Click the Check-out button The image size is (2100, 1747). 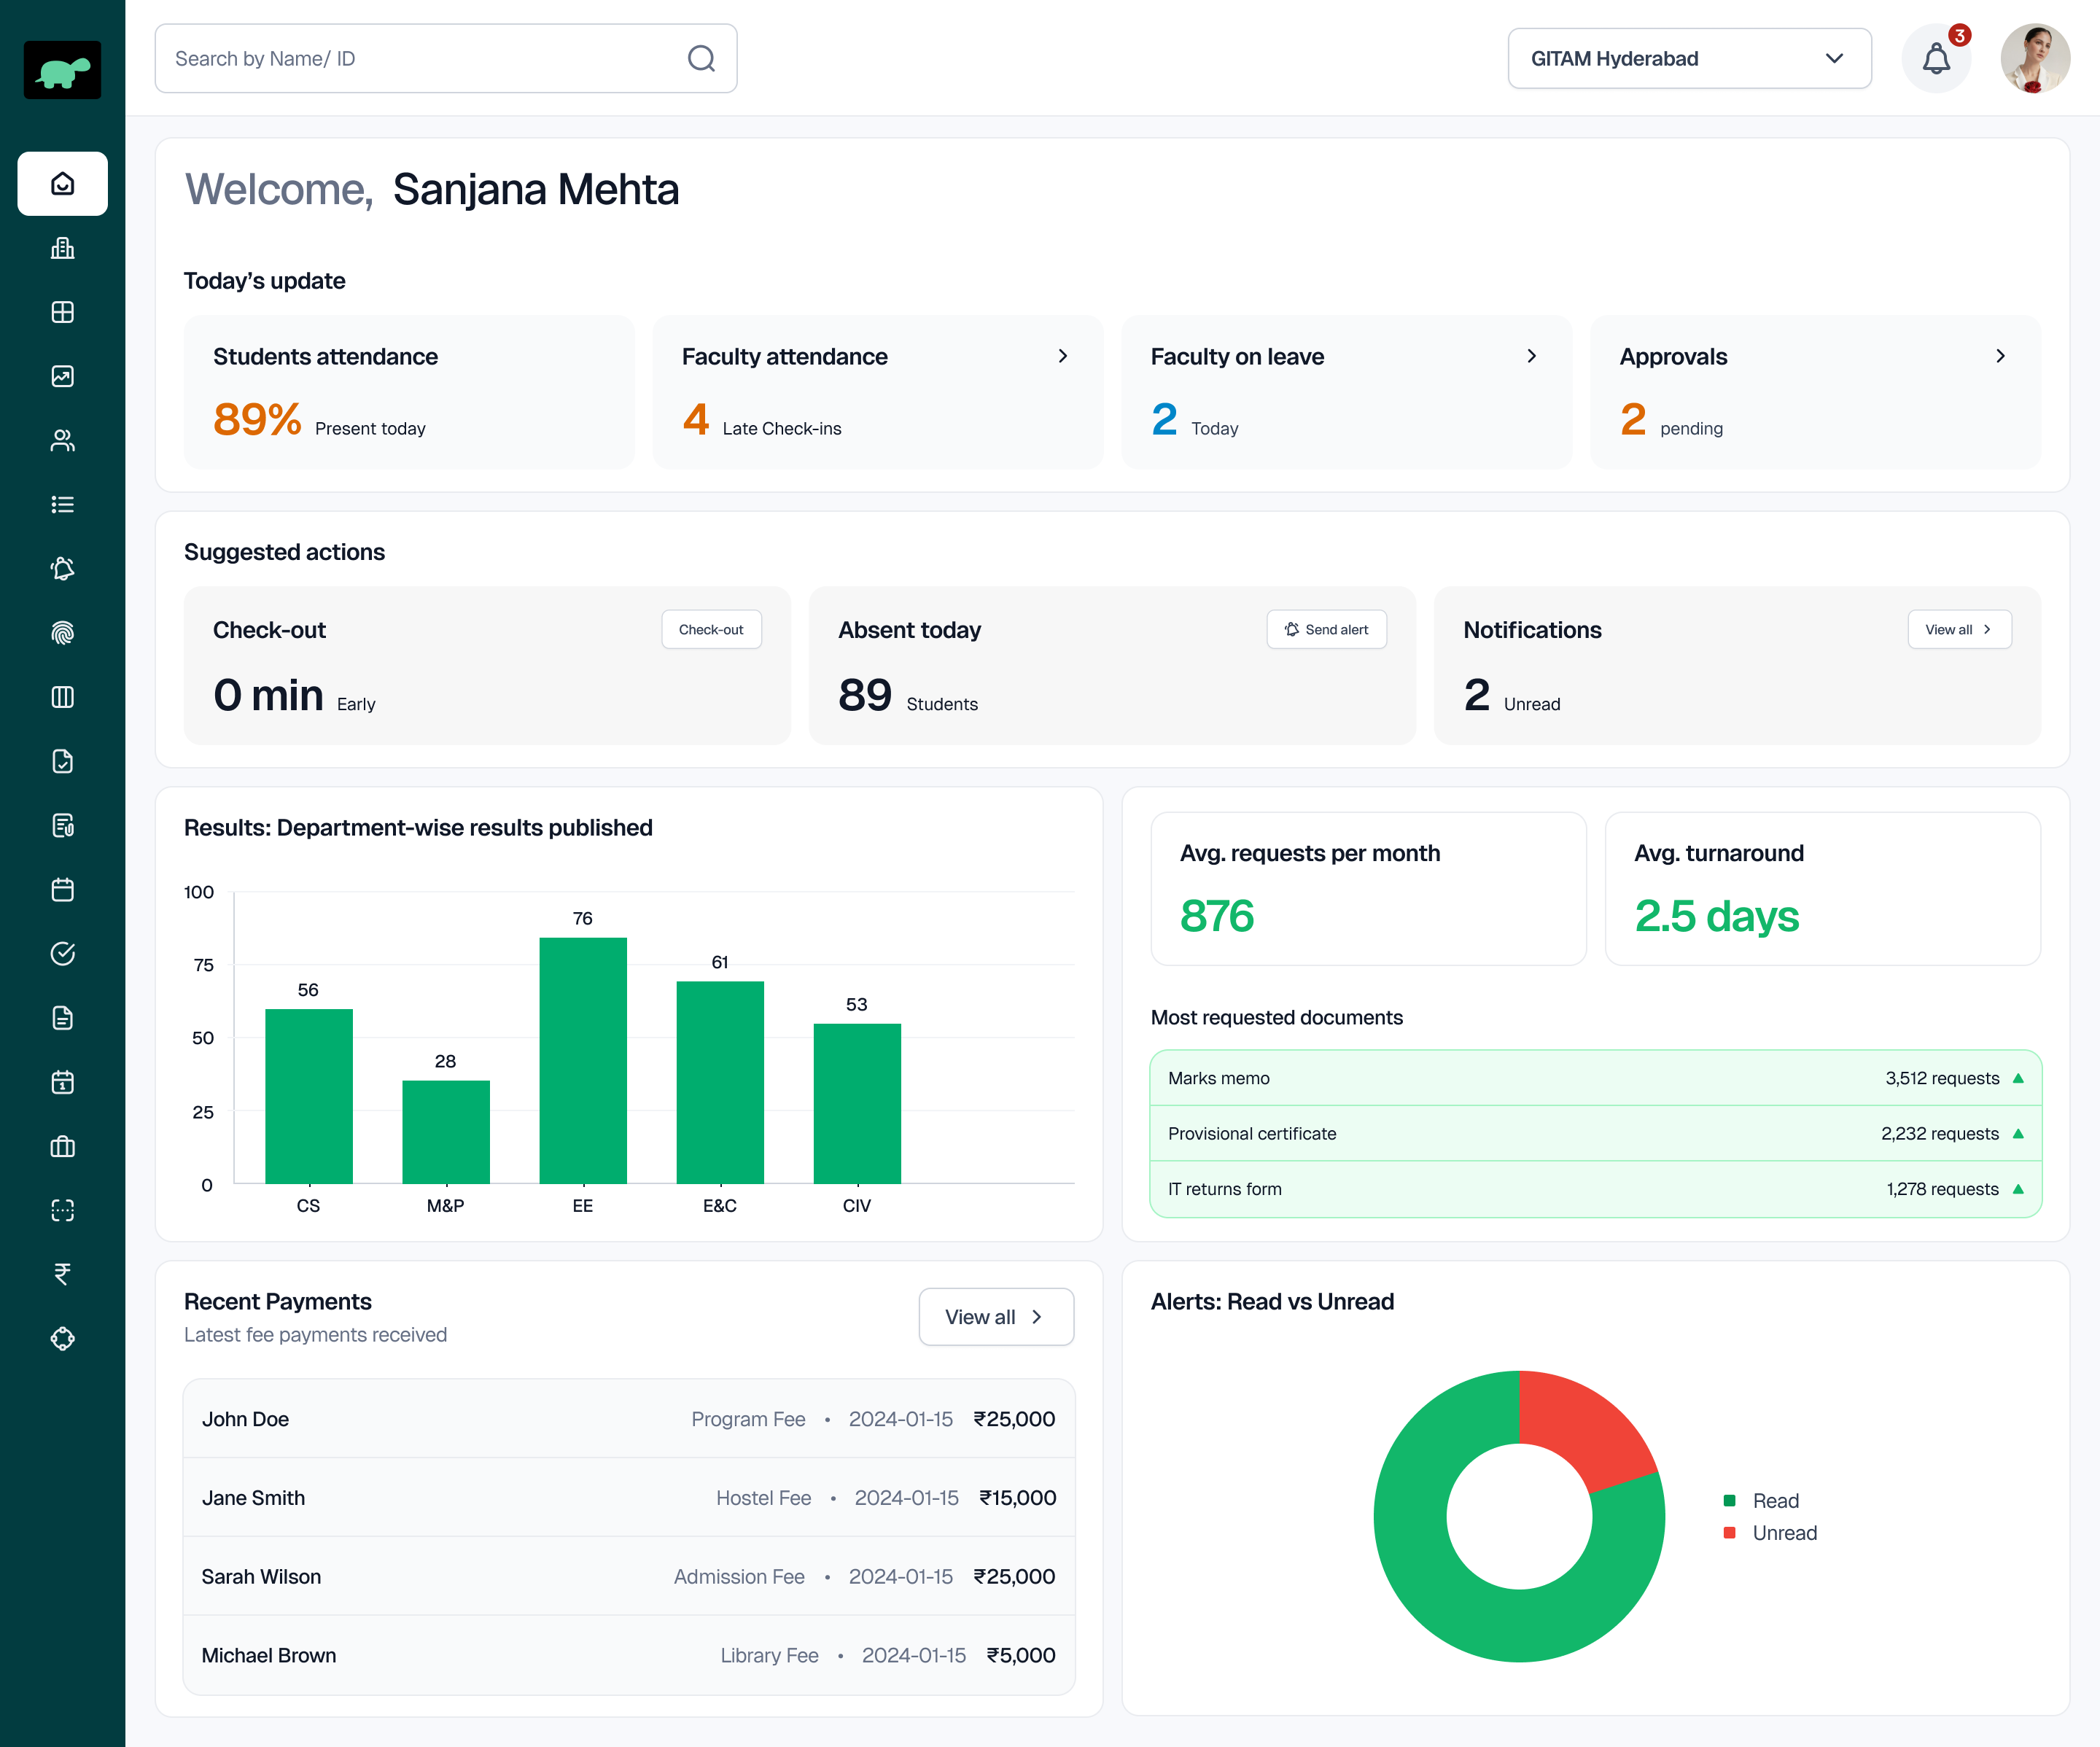click(x=711, y=629)
